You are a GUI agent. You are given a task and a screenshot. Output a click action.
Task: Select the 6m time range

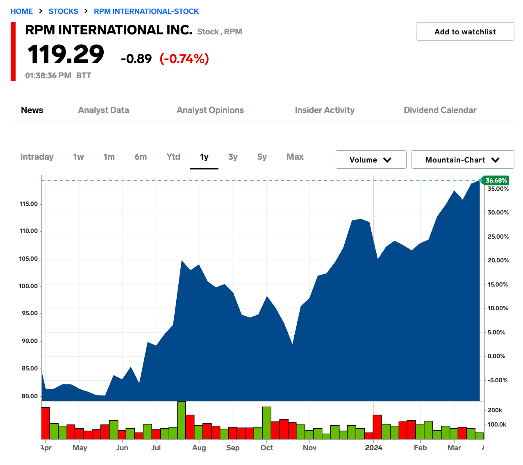141,157
